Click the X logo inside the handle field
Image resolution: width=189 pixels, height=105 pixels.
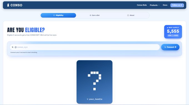(13, 47)
